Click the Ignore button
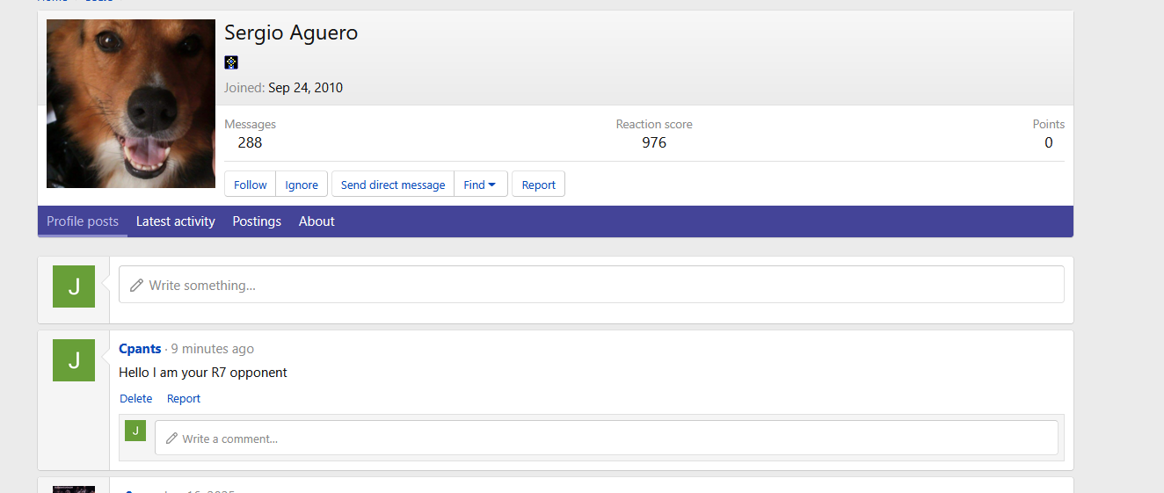Viewport: 1164px width, 493px height. pyautogui.click(x=302, y=185)
